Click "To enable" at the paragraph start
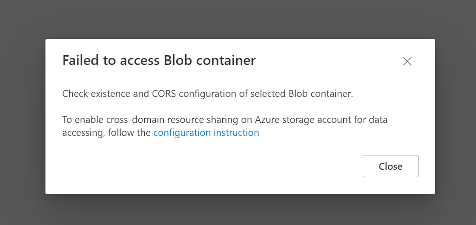The height and width of the screenshot is (225, 476). coord(82,120)
